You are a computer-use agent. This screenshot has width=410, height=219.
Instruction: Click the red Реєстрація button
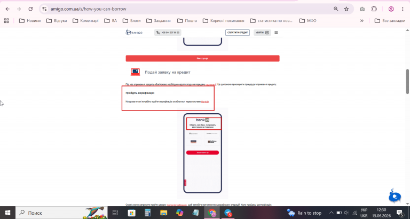(203, 58)
